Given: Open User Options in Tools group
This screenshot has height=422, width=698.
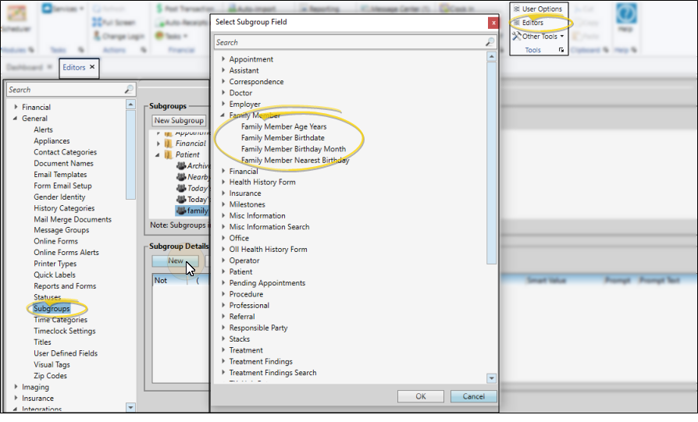Looking at the screenshot, I should pyautogui.click(x=517, y=9).
